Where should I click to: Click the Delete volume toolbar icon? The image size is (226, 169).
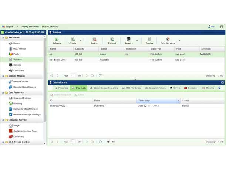94,40
